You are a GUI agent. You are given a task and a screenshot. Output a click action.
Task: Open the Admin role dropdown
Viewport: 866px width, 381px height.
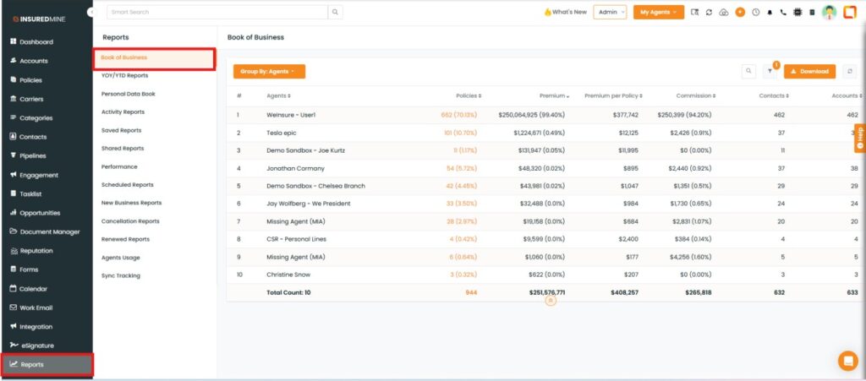[610, 12]
